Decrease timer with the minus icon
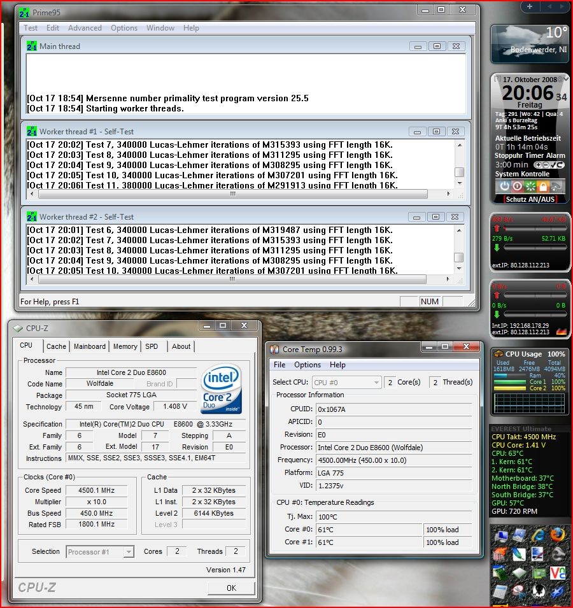Screen dimensions: 573x608 546,165
